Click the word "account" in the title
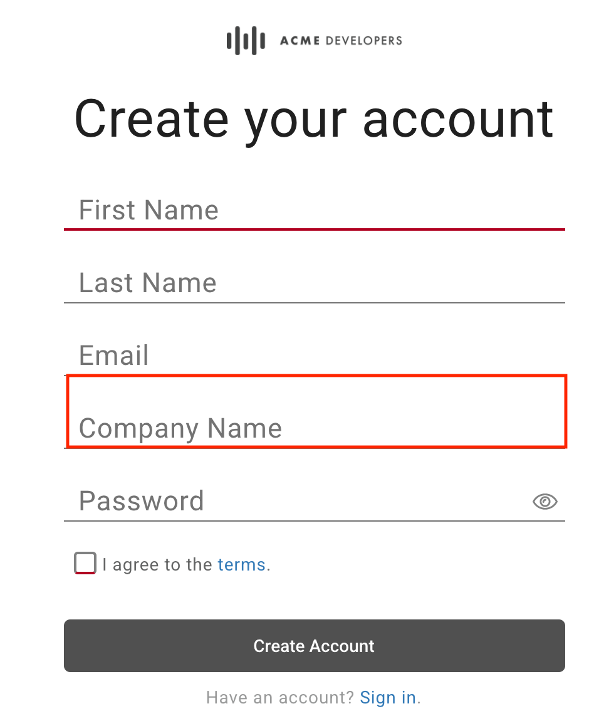Image resolution: width=594 pixels, height=721 pixels. pos(458,118)
